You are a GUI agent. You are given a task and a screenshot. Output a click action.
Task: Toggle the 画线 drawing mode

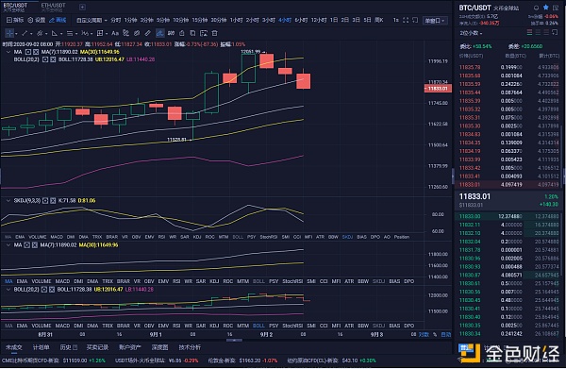[58, 20]
